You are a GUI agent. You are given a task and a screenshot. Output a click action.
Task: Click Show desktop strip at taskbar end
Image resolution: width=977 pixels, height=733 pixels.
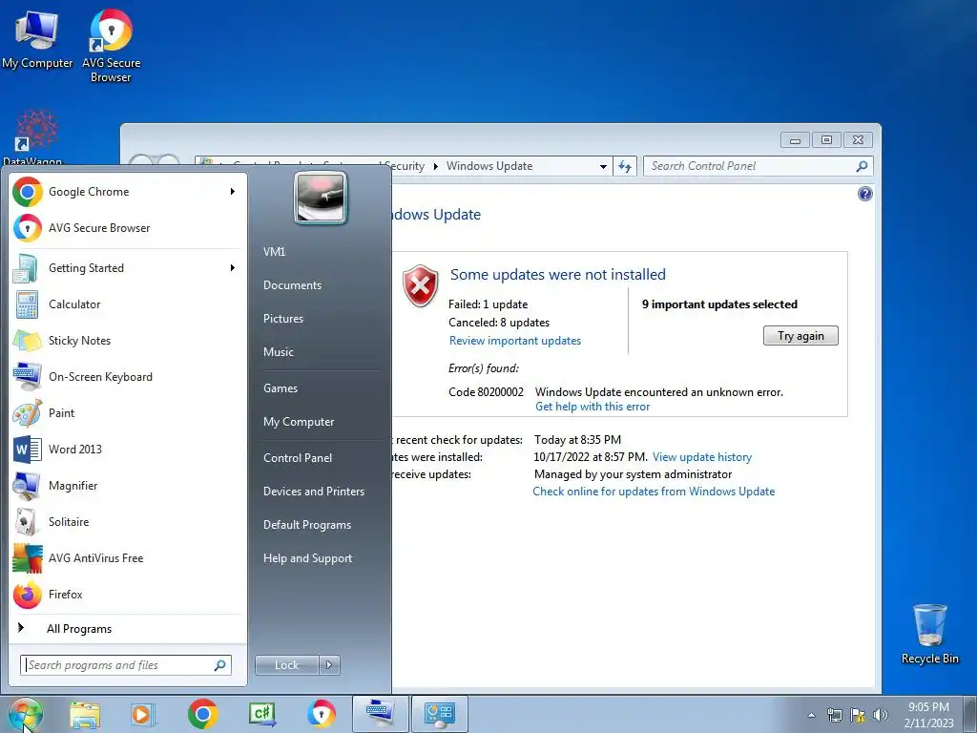(970, 714)
